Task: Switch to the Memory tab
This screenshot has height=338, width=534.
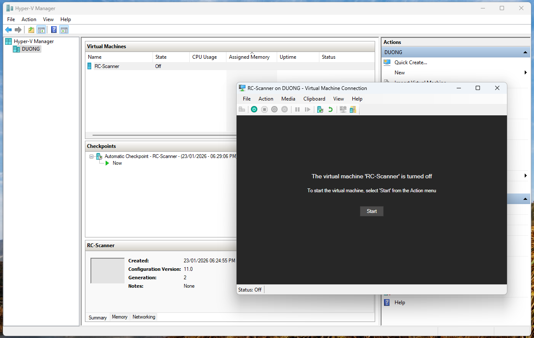Action: (x=120, y=317)
